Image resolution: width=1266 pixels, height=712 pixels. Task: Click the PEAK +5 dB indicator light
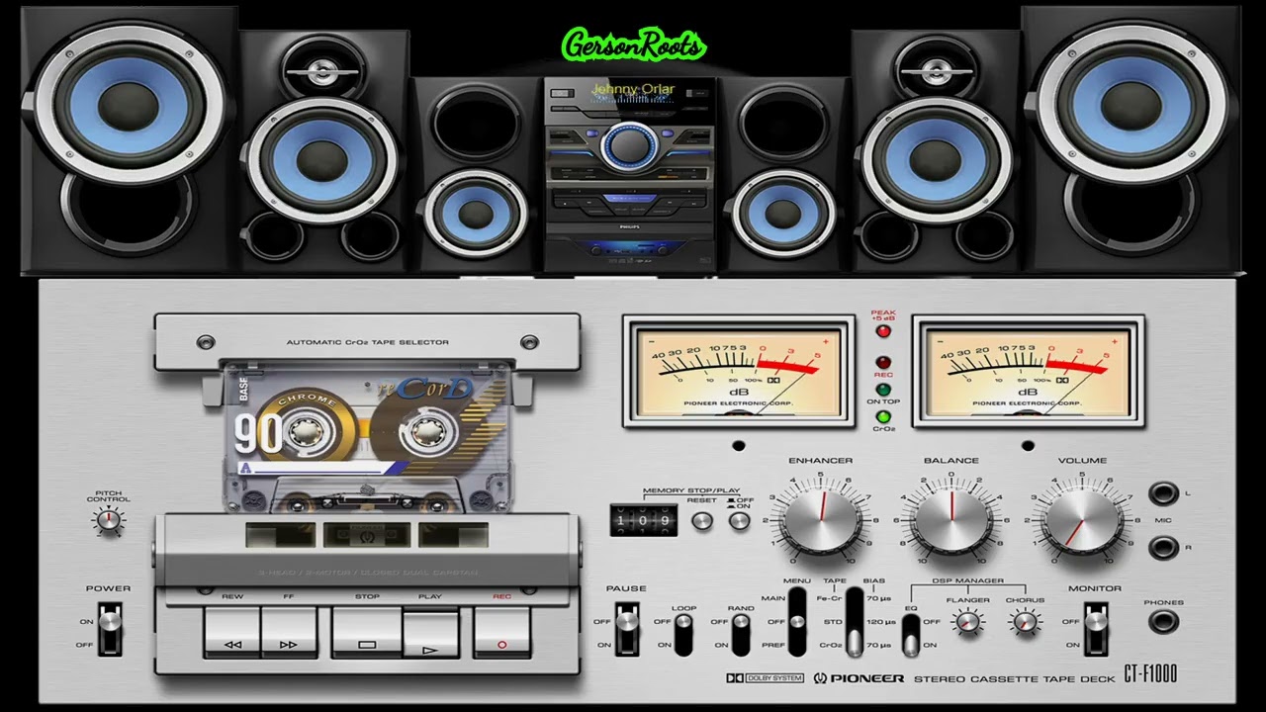pyautogui.click(x=882, y=331)
